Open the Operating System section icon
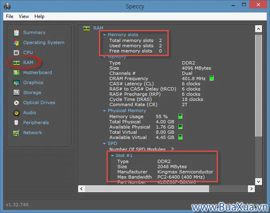 click(16, 43)
